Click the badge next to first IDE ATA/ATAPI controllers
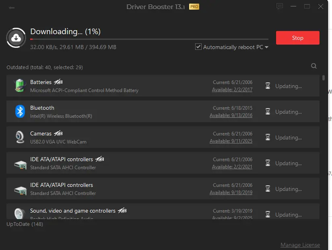Image resolution: width=332 pixels, height=250 pixels. click(x=99, y=159)
